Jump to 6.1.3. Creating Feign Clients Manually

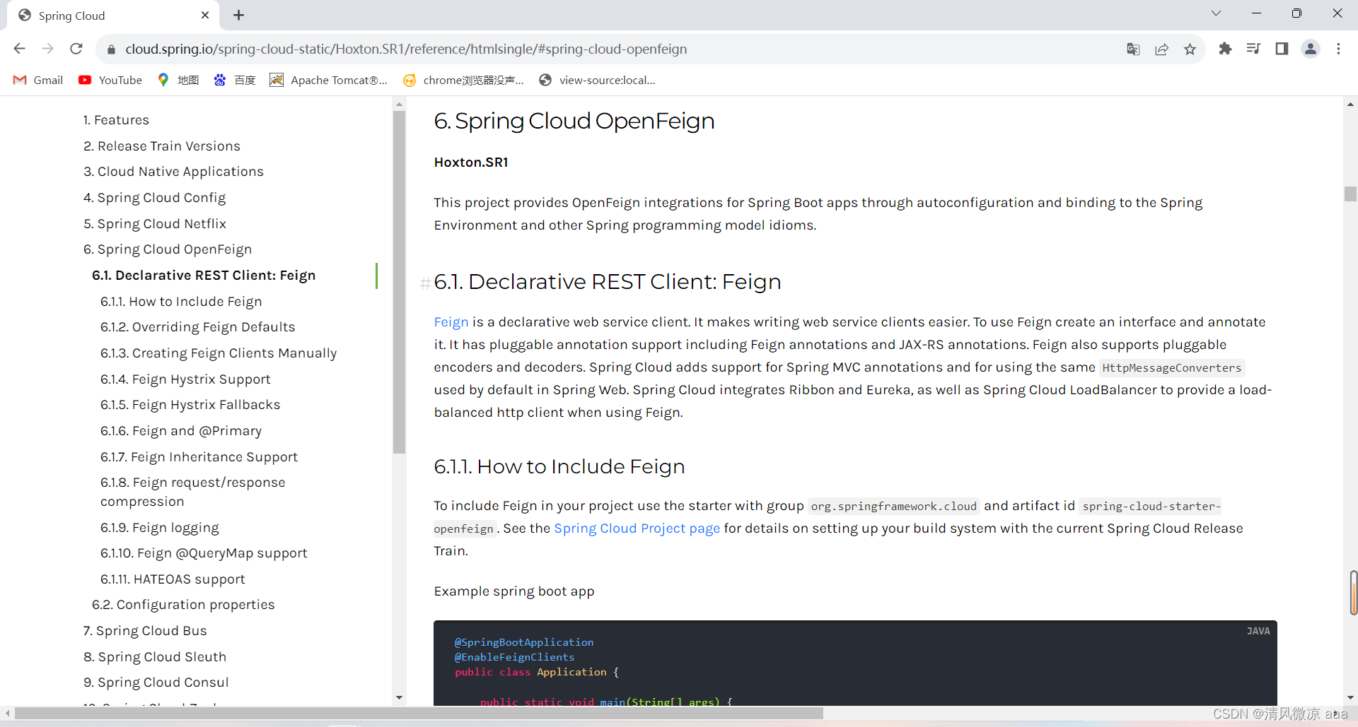pyautogui.click(x=219, y=353)
